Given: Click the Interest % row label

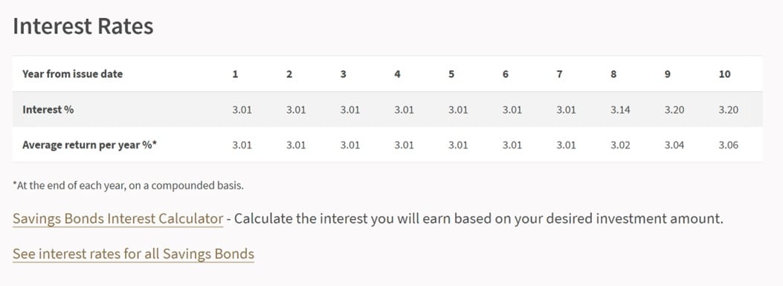Looking at the screenshot, I should click(x=48, y=110).
